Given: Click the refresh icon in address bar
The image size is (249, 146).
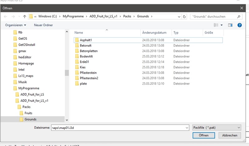Looking at the screenshot, I should [x=185, y=16].
